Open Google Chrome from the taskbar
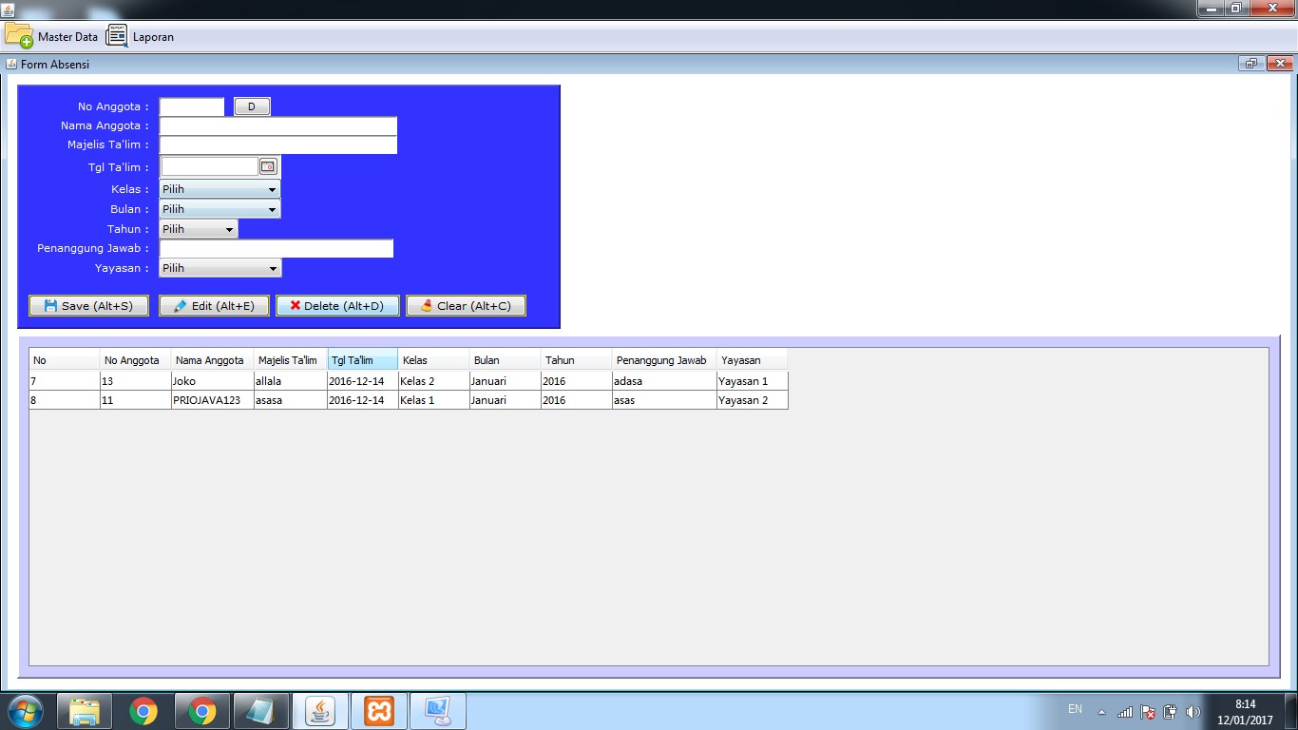This screenshot has height=730, width=1298. coord(144,710)
